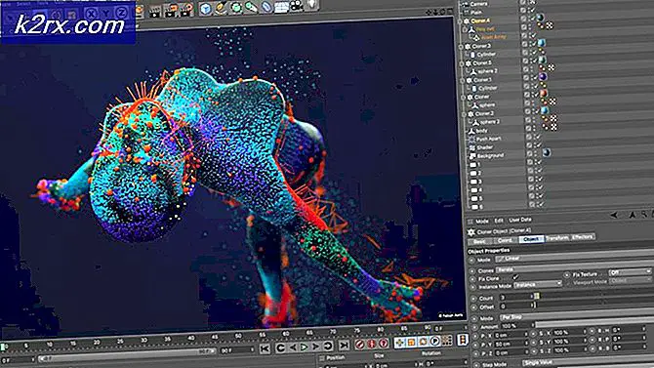The height and width of the screenshot is (368, 654).
Task: Toggle the Fix Clone checkbox
Action: click(516, 277)
